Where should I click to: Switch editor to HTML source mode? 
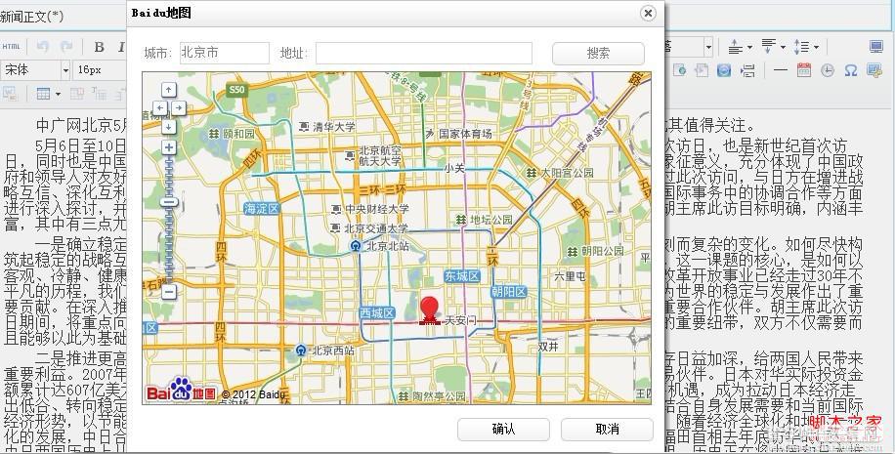tap(11, 47)
